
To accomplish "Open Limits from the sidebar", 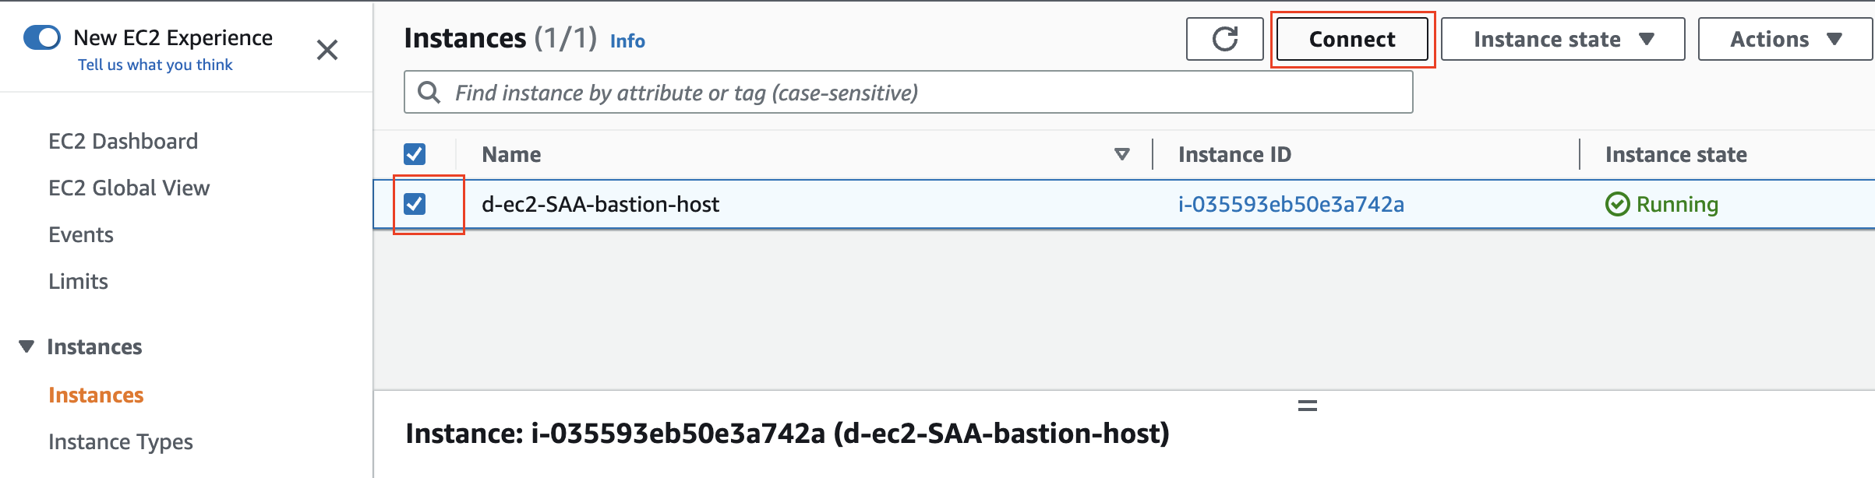I will coord(78,281).
